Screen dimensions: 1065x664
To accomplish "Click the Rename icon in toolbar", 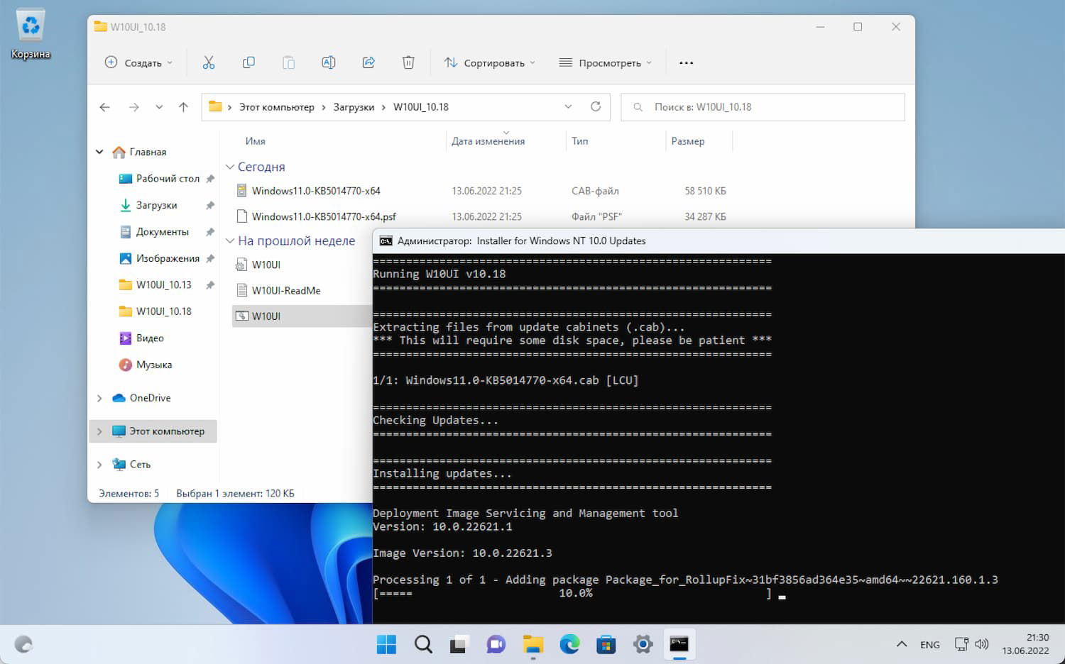I will pos(328,62).
